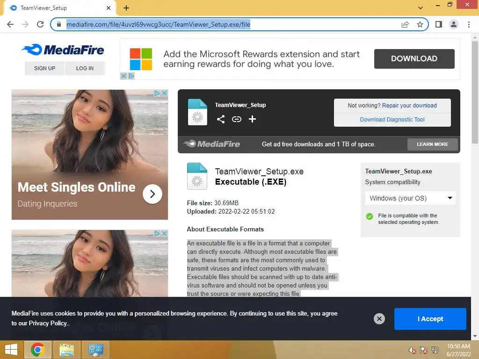The height and width of the screenshot is (359, 479).
Task: Click the SIGN UP button
Action: pos(44,68)
